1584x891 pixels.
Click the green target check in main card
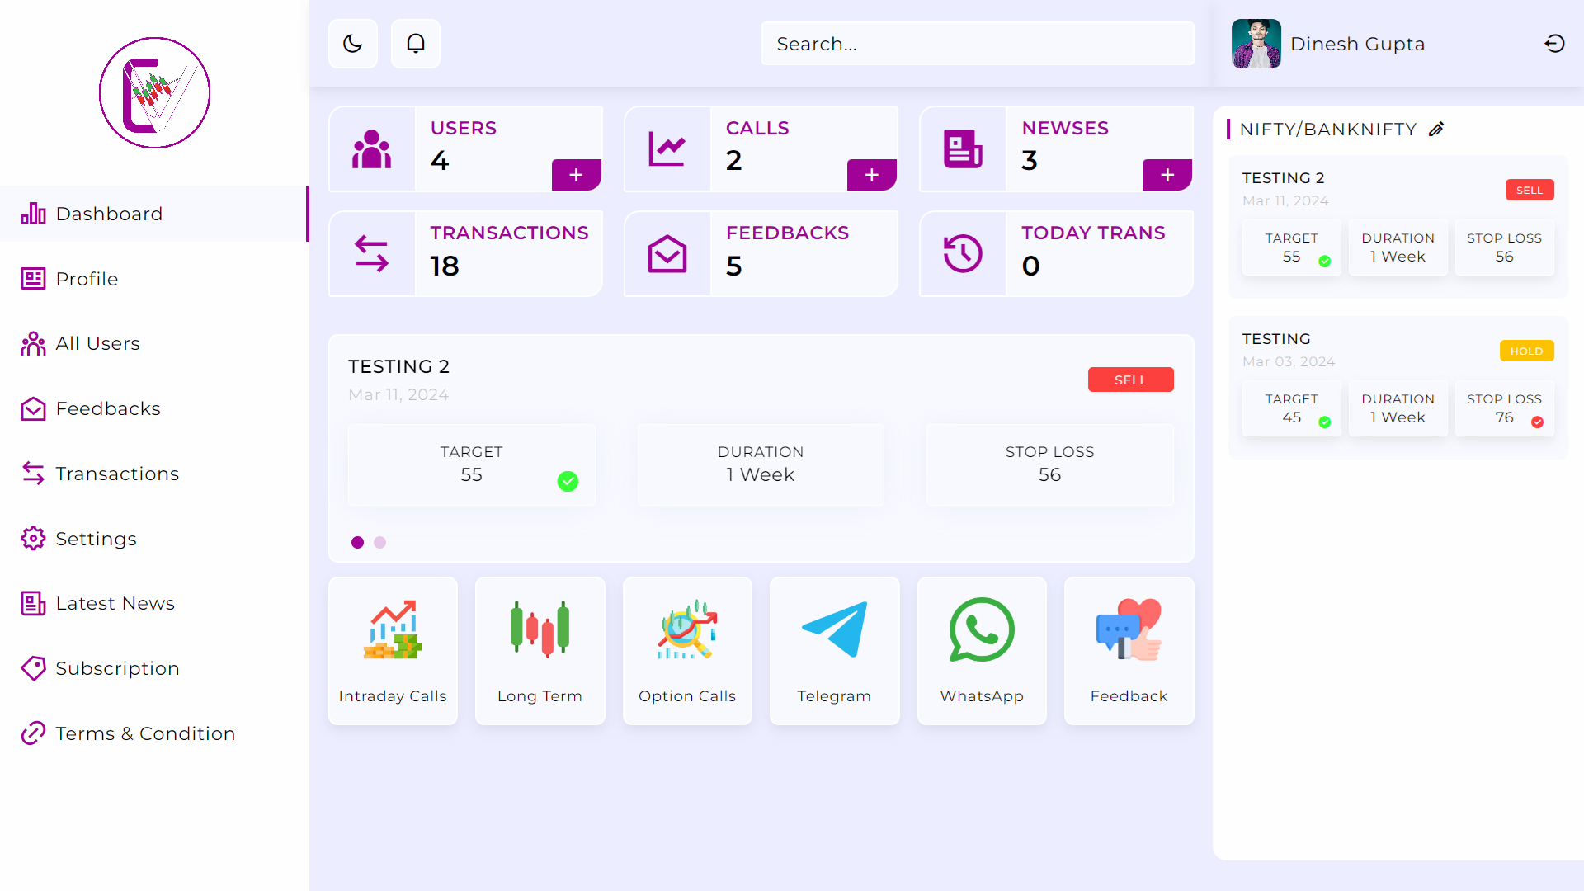coord(568,481)
